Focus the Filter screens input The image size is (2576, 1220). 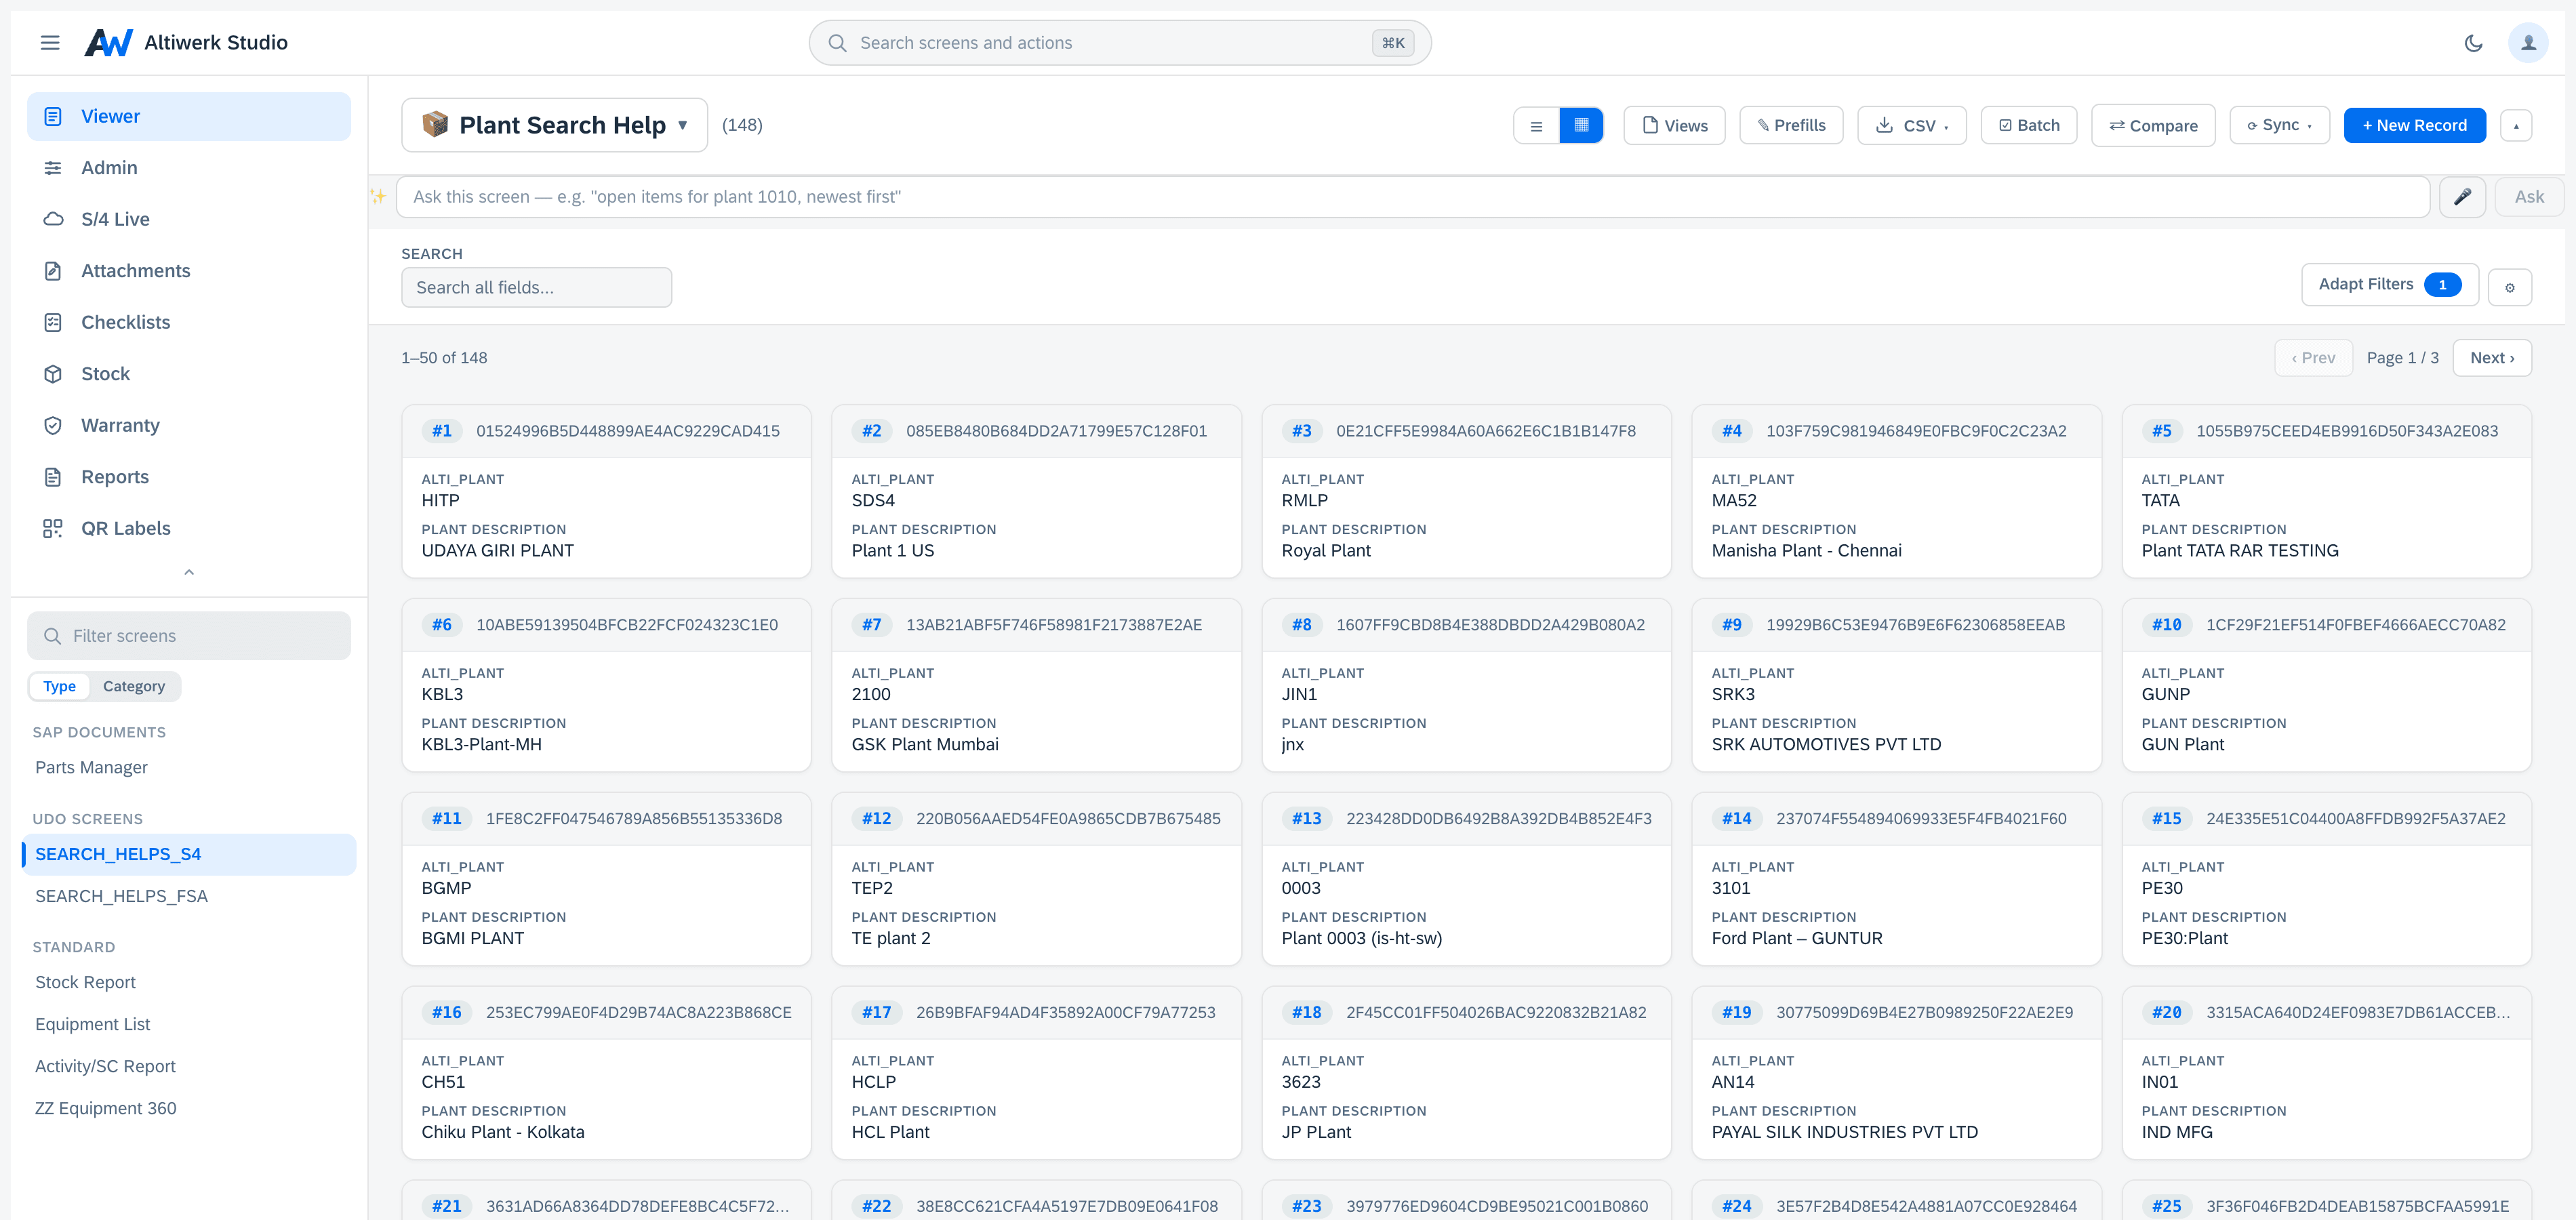click(189, 636)
